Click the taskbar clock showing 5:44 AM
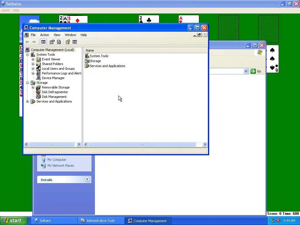 pyautogui.click(x=289, y=221)
